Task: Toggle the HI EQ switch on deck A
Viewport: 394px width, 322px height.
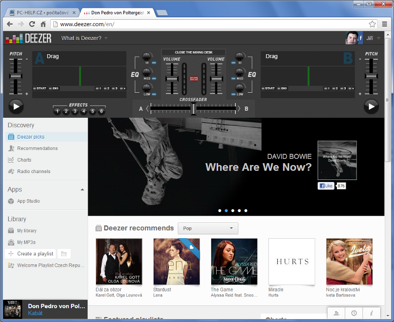Action: (x=154, y=63)
